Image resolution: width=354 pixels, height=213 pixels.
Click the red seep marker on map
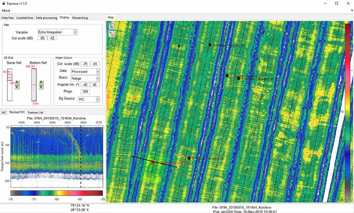(x=153, y=163)
